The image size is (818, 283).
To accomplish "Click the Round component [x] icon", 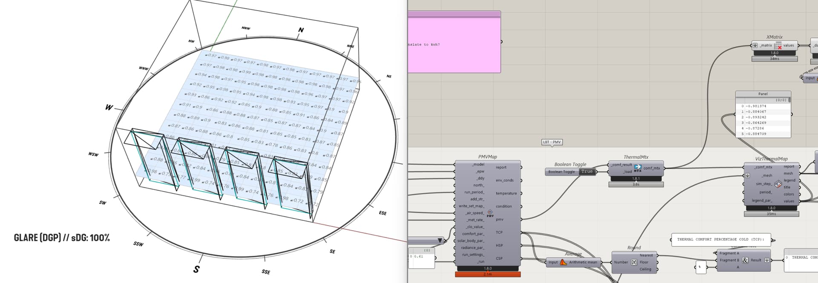I will pyautogui.click(x=634, y=262).
